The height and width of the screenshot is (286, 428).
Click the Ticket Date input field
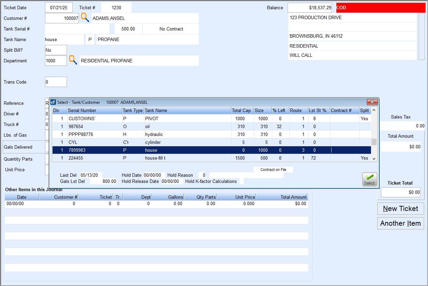tap(59, 8)
